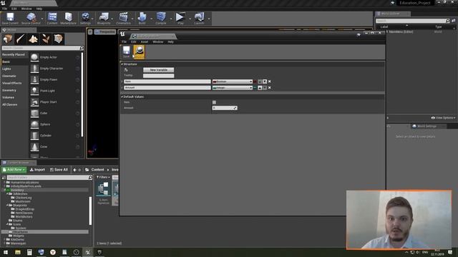Screen dimensions: 458x257
Task: Open the main editor Window menu
Action: (x=26, y=9)
